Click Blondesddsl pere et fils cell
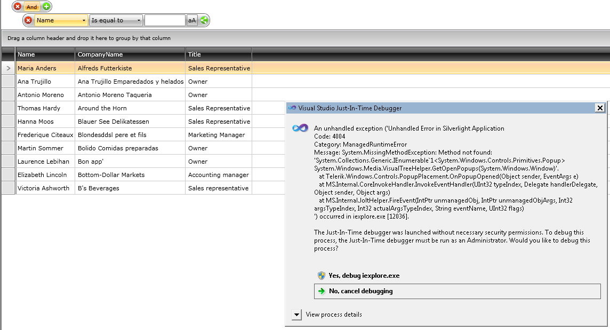This screenshot has width=610, height=330. (x=130, y=135)
